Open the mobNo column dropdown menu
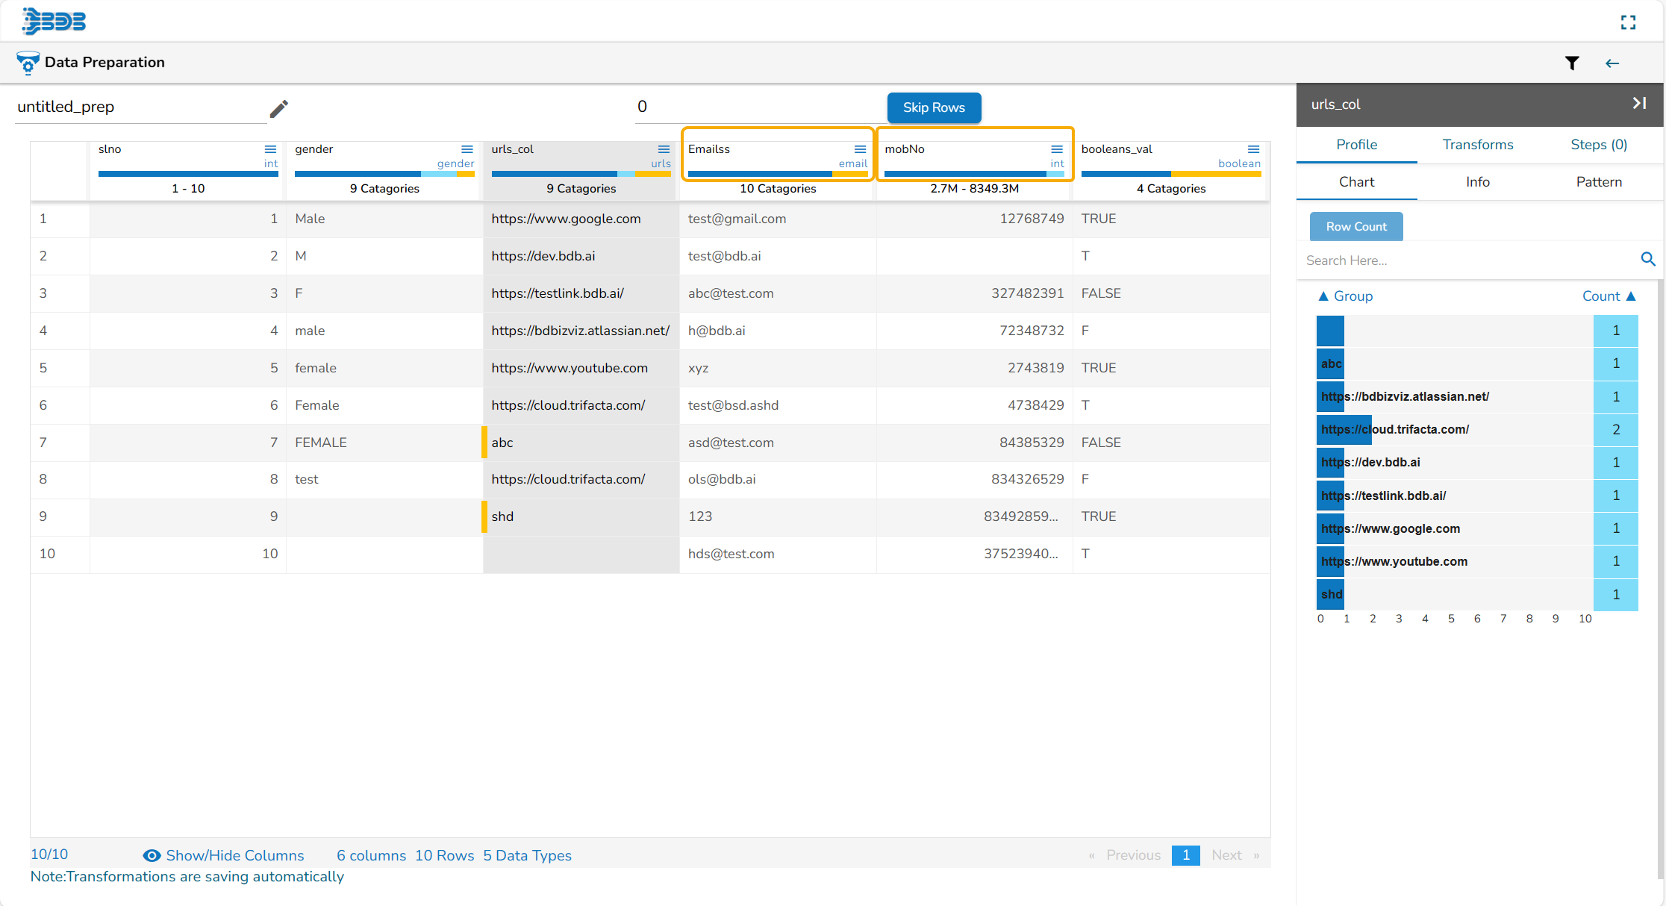Viewport: 1666px width, 906px height. (1057, 149)
